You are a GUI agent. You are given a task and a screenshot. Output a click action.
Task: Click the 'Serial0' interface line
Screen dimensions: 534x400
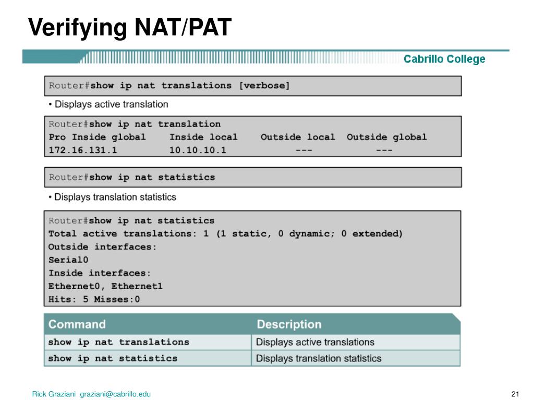tap(68, 260)
